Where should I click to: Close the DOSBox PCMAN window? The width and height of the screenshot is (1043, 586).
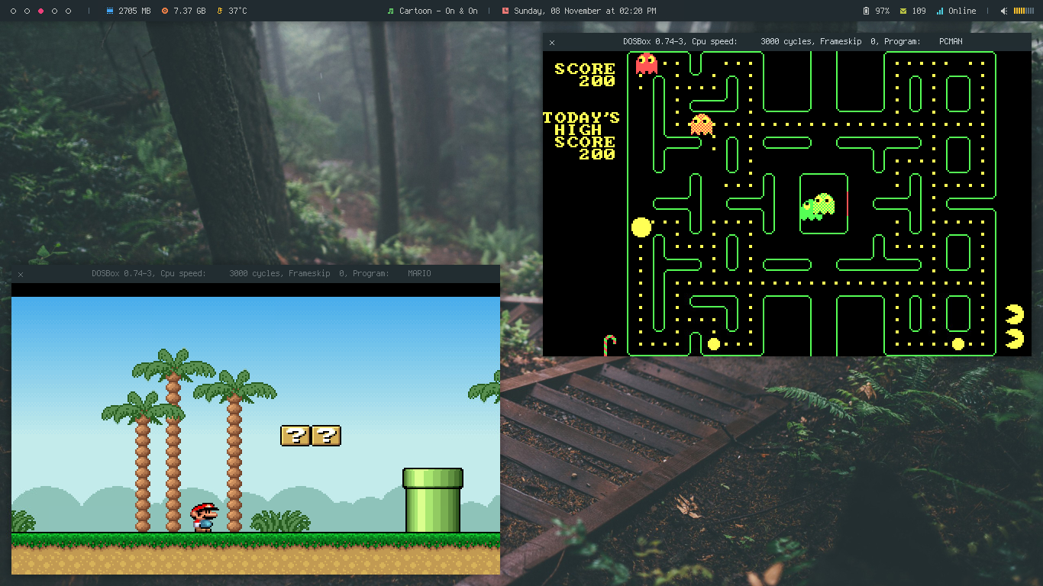pyautogui.click(x=552, y=42)
